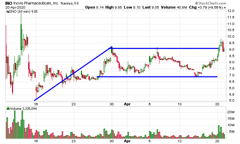The width and height of the screenshot is (240, 144).
Task: Click the green up-triangle after the Chg value
Action: tap(225, 8)
